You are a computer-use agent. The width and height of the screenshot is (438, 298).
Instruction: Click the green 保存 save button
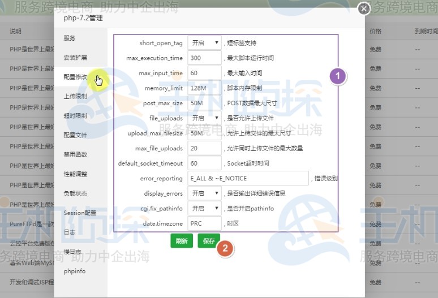(x=208, y=241)
